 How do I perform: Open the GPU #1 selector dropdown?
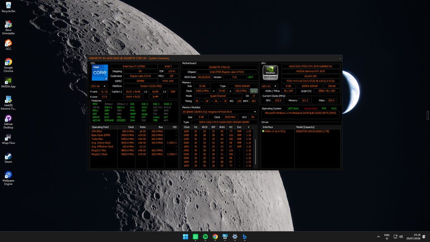tap(269, 86)
